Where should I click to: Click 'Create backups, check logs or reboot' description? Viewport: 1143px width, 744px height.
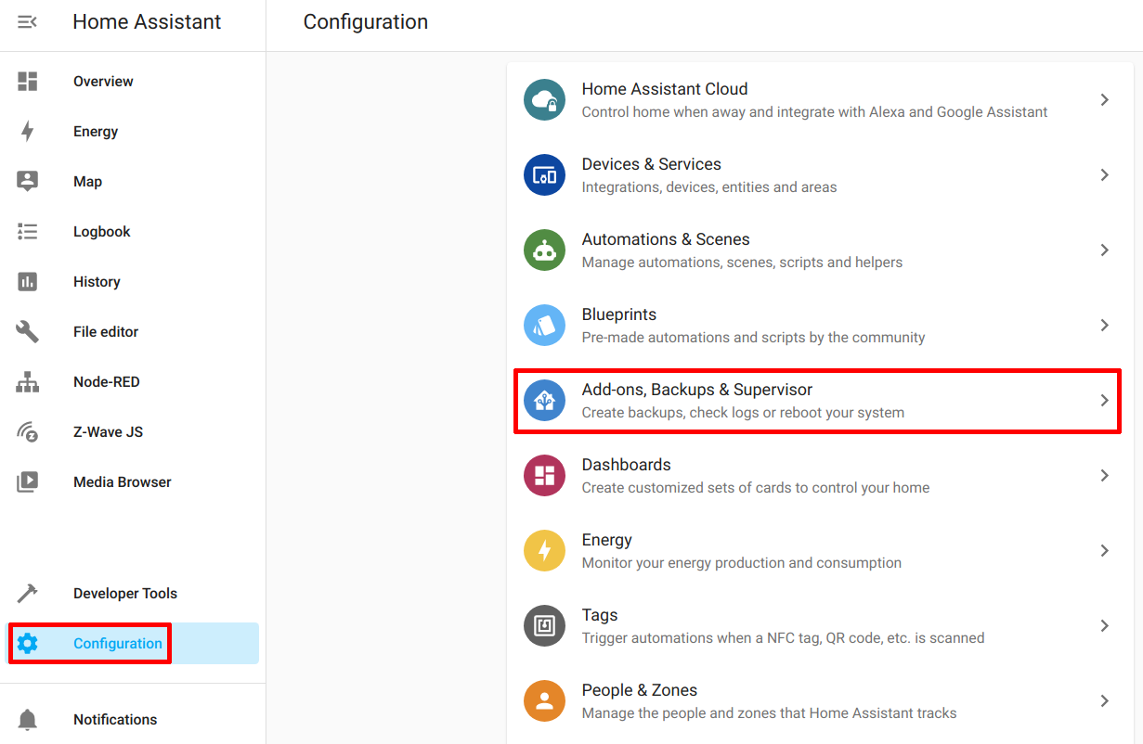tap(743, 413)
